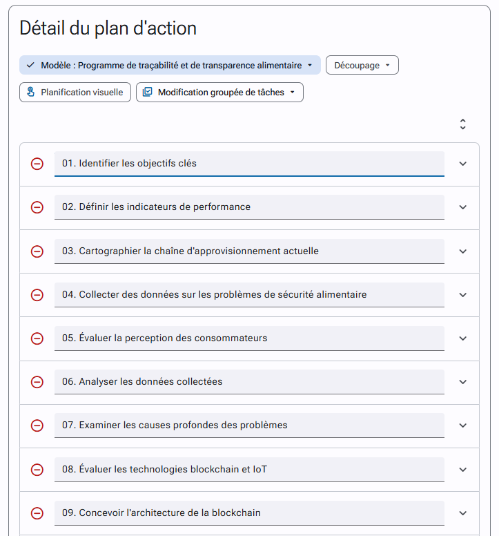The image size is (499, 536).
Task: Expand task 03 Cartographier chevron
Action: click(x=463, y=251)
